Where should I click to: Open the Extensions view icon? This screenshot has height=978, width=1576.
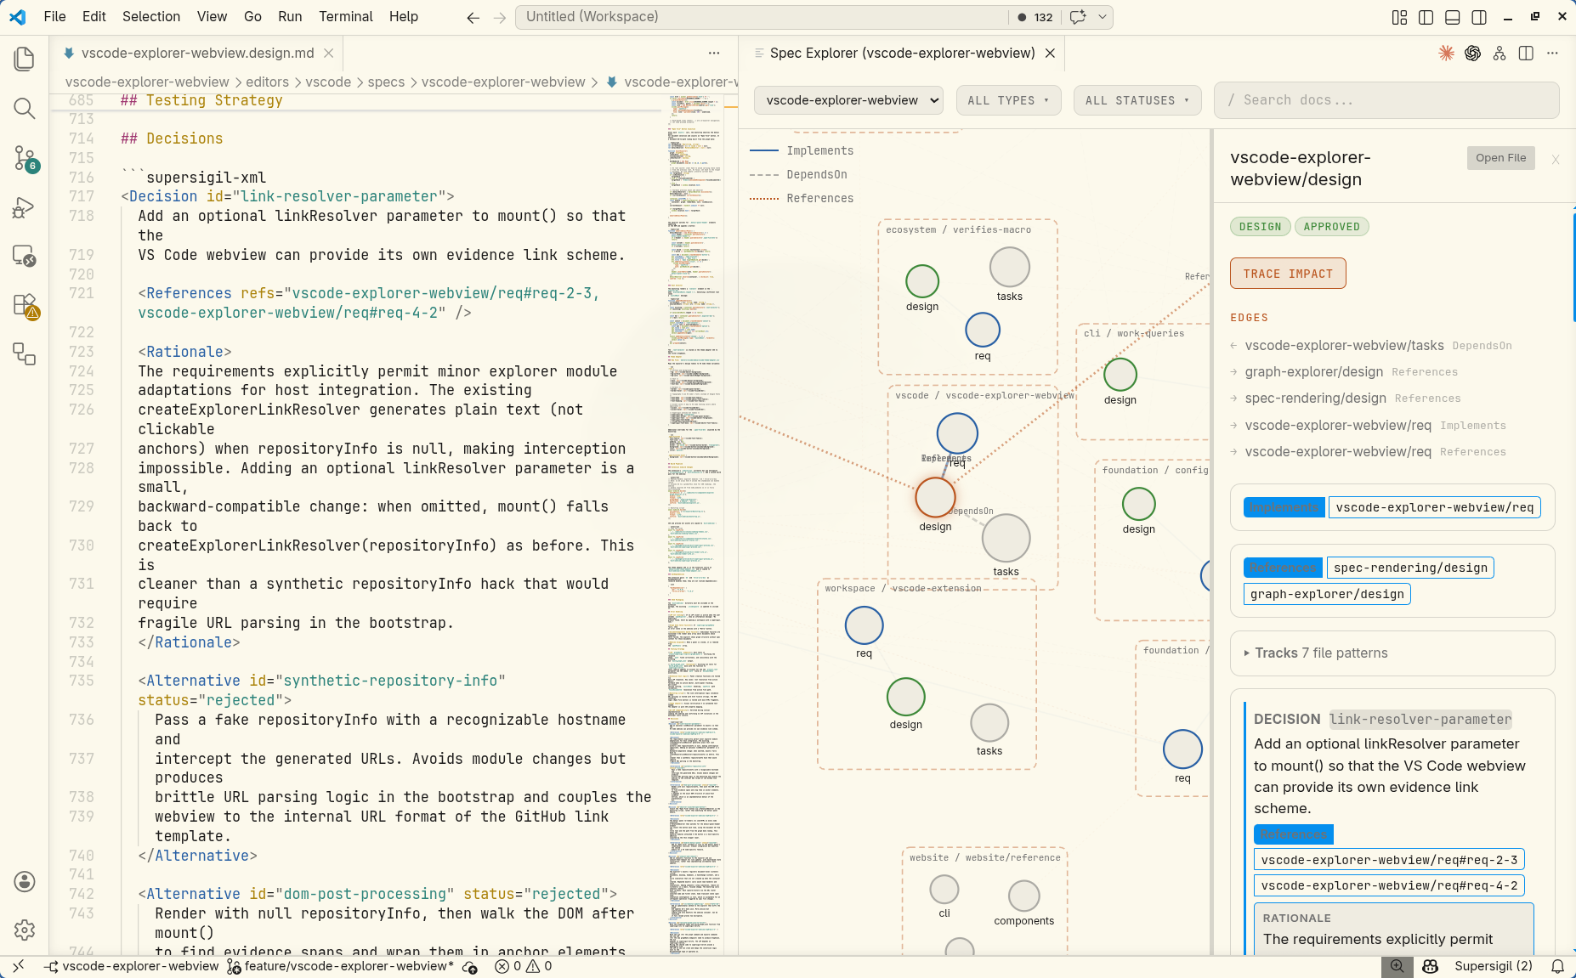click(x=24, y=305)
